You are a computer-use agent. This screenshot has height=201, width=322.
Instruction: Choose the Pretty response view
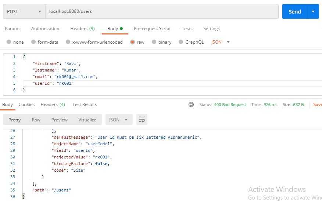[15, 120]
